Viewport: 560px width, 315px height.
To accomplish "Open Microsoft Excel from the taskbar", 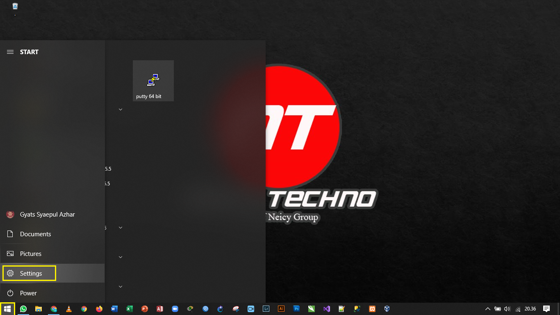I will coord(130,309).
